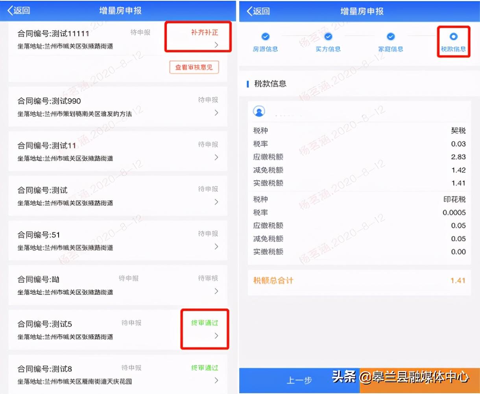Viewport: 480px width, 394px height.
Task: Click the 契税 tax type value
Action: click(458, 131)
